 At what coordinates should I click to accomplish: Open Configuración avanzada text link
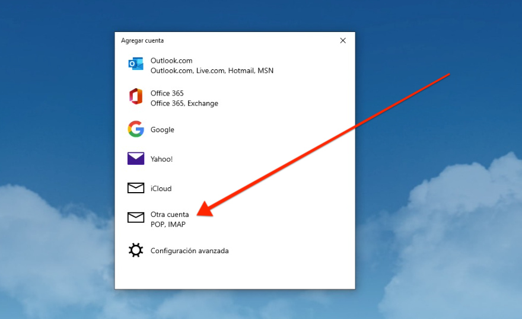189,251
